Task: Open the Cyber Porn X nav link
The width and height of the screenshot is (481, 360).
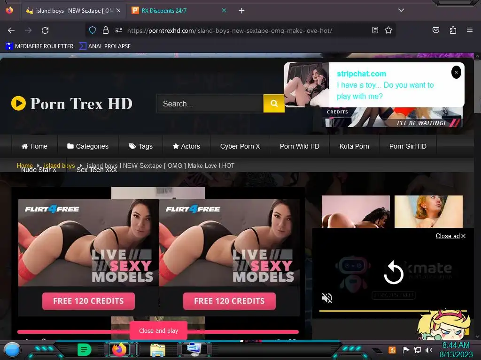Action: click(240, 146)
